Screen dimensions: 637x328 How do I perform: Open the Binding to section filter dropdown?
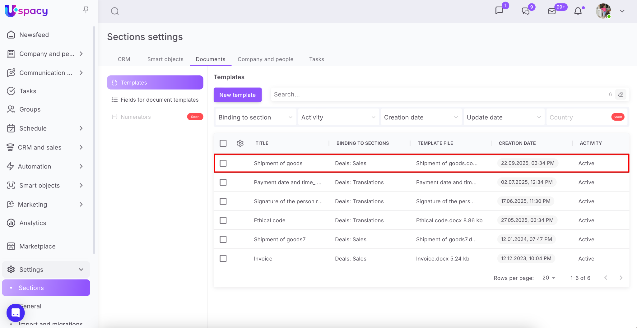255,117
